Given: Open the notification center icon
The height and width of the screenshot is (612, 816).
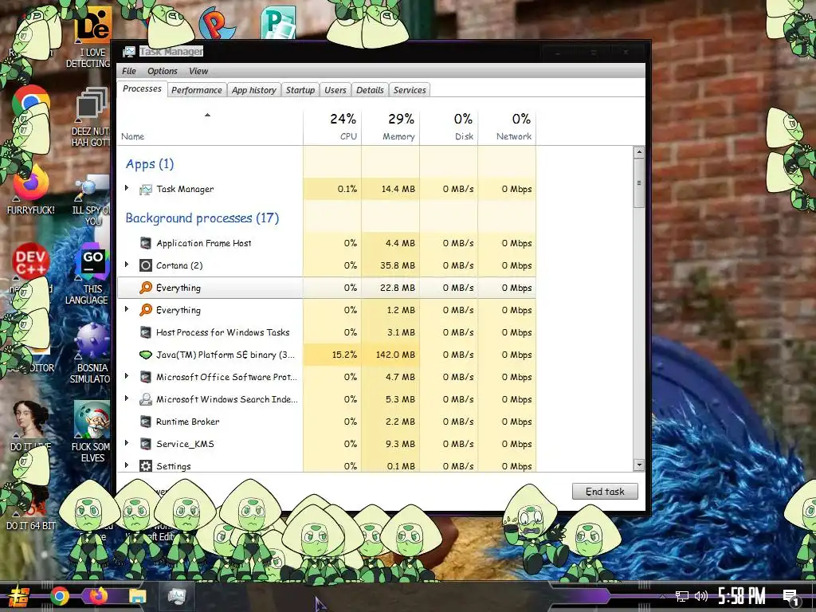Looking at the screenshot, I should tap(791, 597).
